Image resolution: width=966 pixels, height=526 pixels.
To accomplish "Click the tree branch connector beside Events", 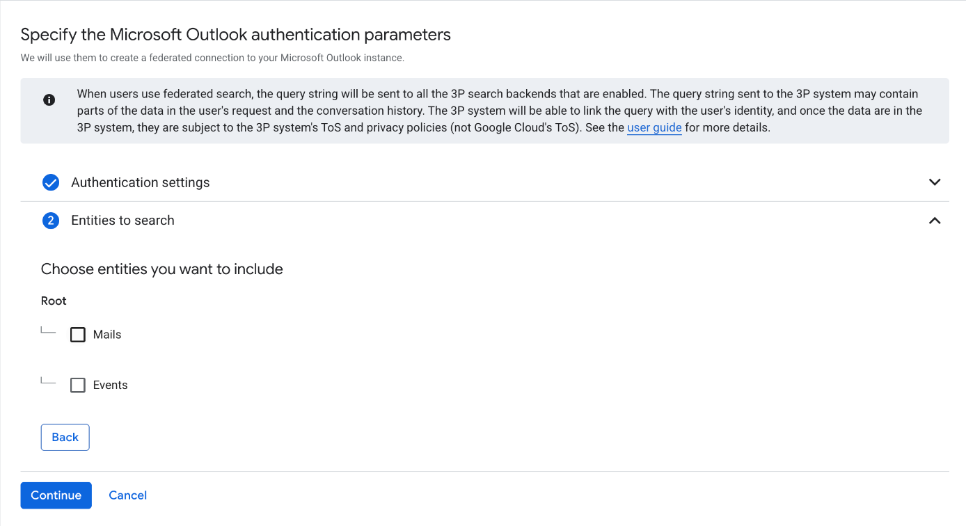I will click(48, 381).
